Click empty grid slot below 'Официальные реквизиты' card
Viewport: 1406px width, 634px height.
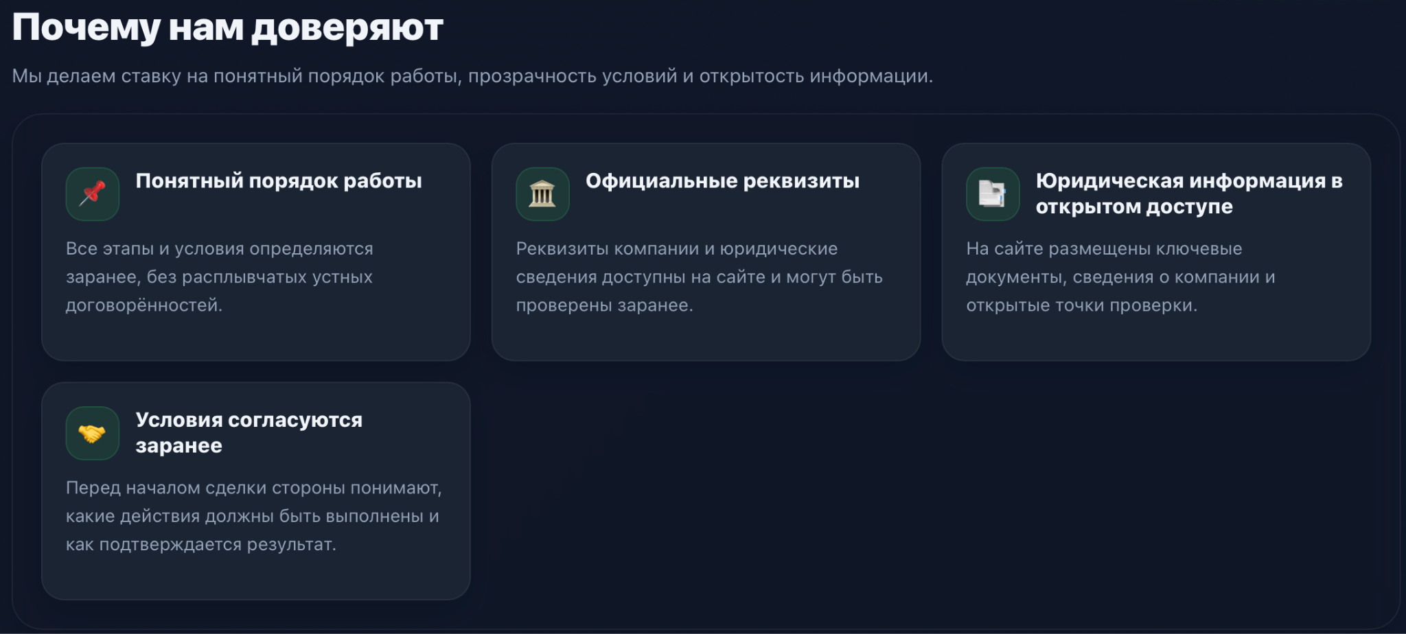point(706,491)
